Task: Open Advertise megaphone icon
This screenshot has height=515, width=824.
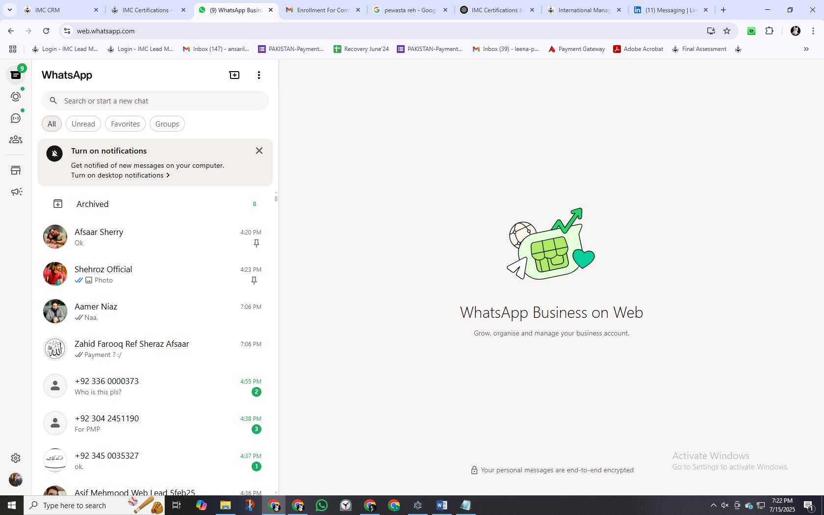Action: 16,192
